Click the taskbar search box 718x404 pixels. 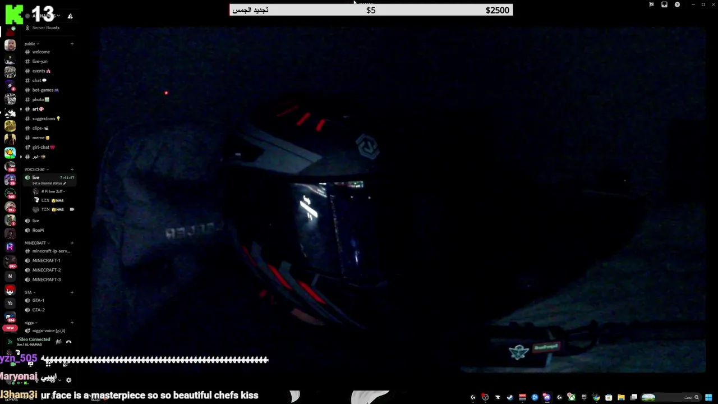tap(671, 397)
